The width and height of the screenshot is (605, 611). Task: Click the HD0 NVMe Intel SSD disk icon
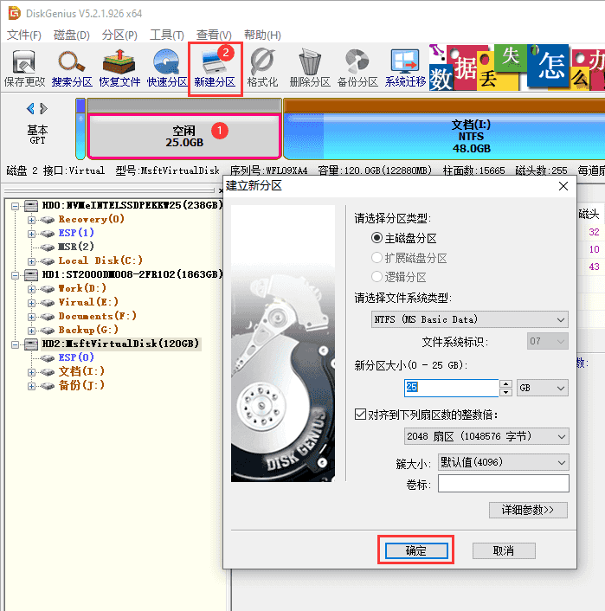(31, 205)
